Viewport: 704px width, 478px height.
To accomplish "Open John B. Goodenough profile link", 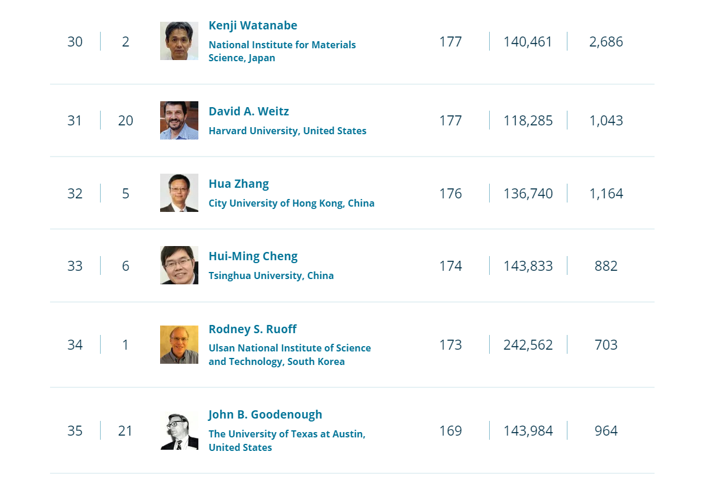I will 265,414.
